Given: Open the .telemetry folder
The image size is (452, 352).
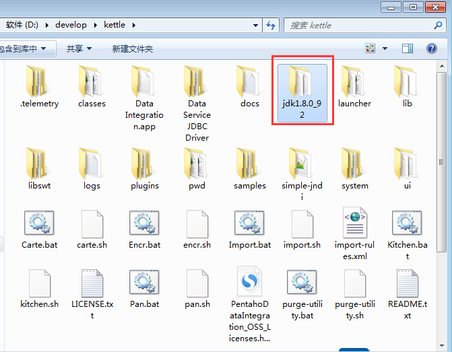Looking at the screenshot, I should 39,87.
